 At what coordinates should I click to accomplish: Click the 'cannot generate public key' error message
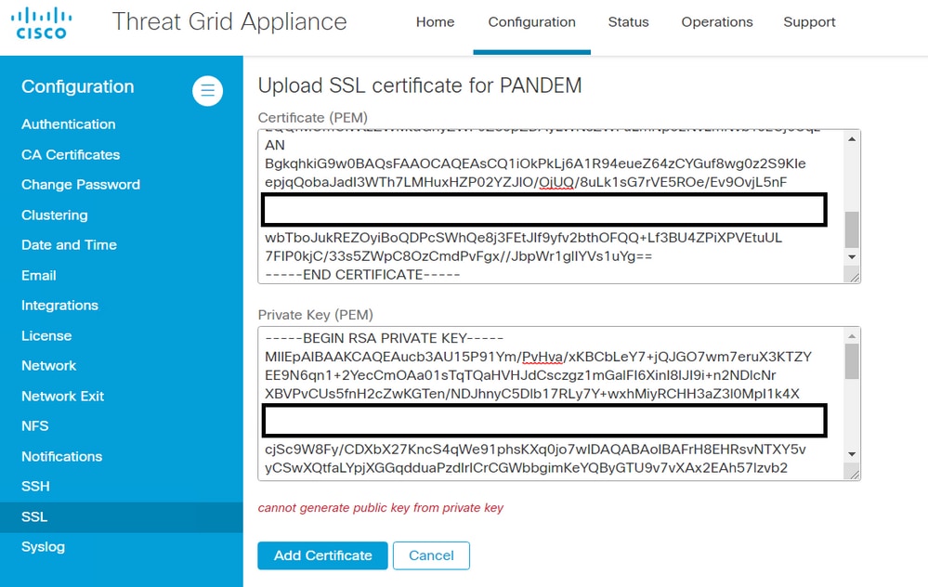pos(381,508)
